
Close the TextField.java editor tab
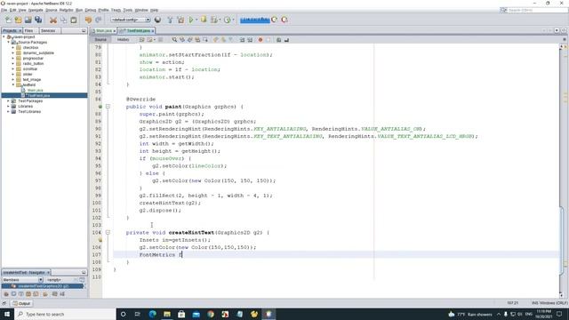[153, 31]
